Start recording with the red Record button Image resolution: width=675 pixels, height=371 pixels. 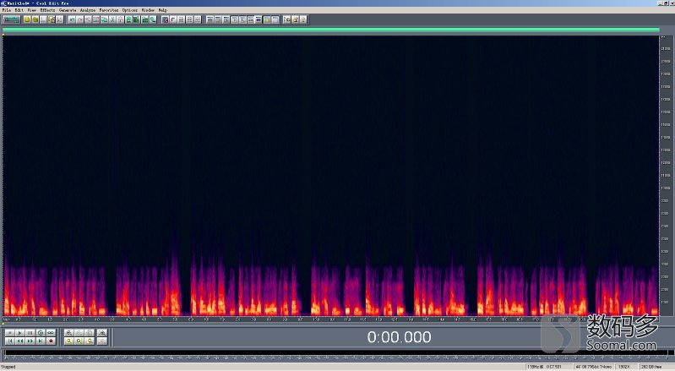click(51, 341)
